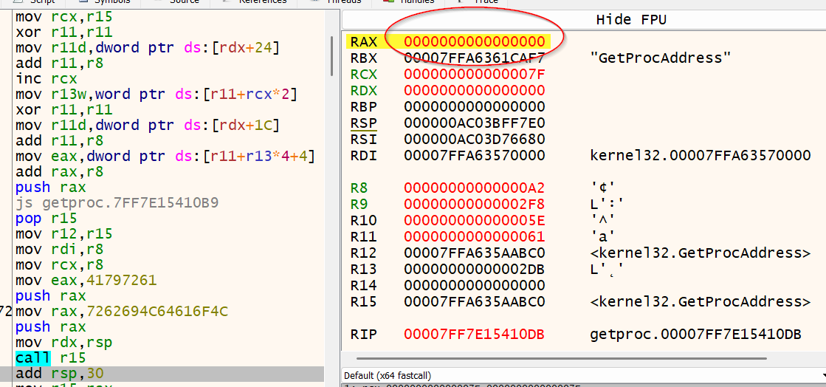Image resolution: width=826 pixels, height=387 pixels.
Task: Select the RDI value 00007FFA63570000
Action: click(475, 156)
